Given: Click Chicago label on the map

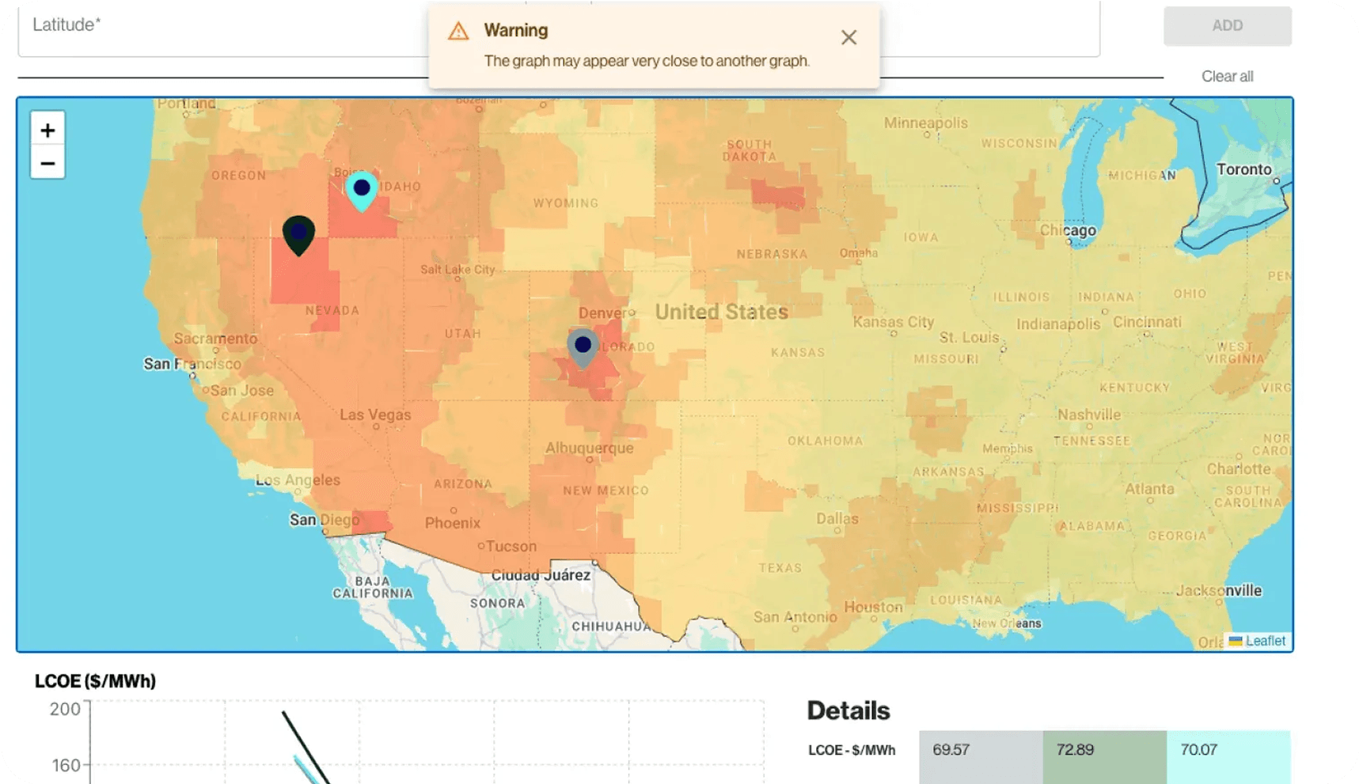Looking at the screenshot, I should [x=1068, y=230].
